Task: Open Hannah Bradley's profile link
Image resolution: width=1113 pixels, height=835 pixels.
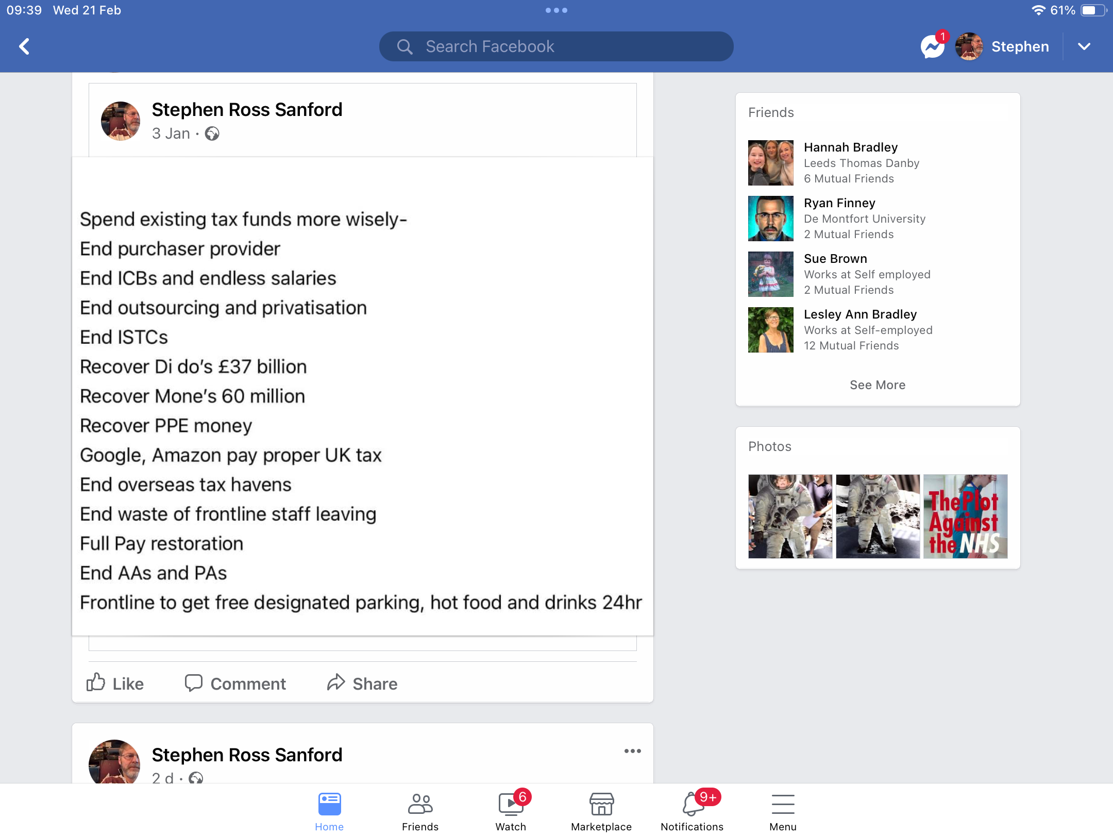Action: 851,147
